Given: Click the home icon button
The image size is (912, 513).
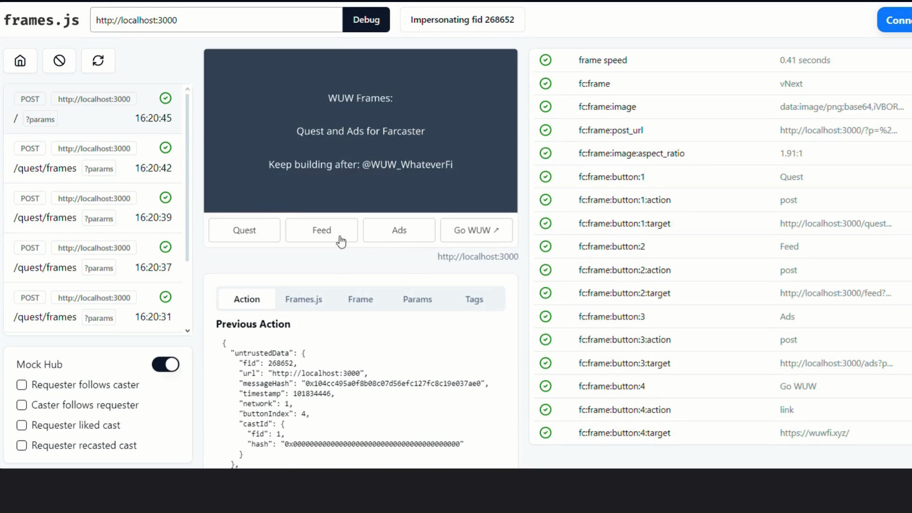Looking at the screenshot, I should [20, 61].
